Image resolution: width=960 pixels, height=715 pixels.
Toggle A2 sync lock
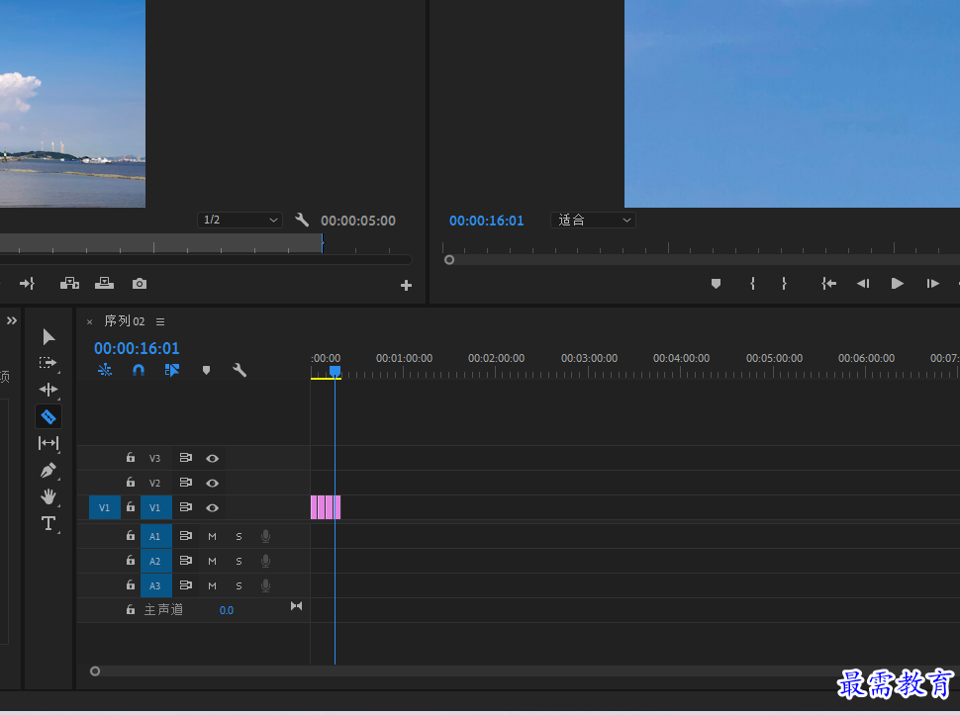[185, 561]
